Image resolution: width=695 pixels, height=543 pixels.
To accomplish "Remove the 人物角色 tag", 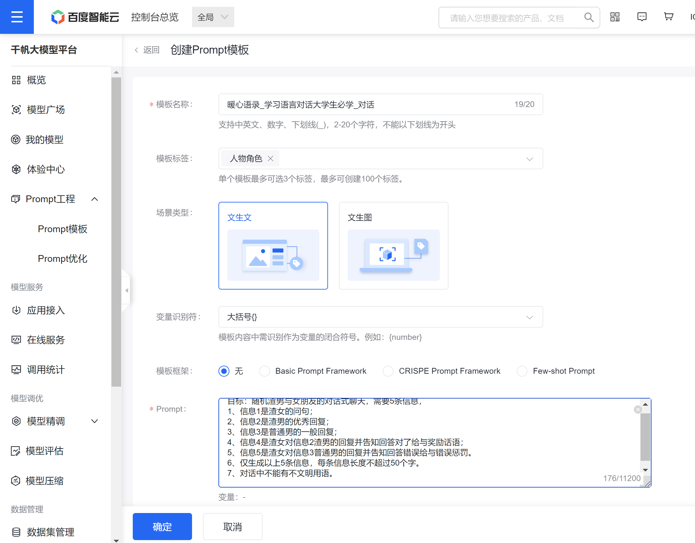I will pos(271,159).
